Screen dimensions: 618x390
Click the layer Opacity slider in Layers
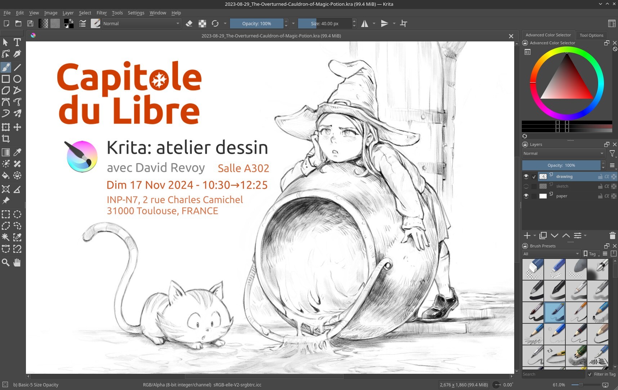point(561,165)
